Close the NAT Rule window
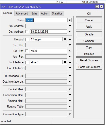The image size is (106, 127). point(101,7)
